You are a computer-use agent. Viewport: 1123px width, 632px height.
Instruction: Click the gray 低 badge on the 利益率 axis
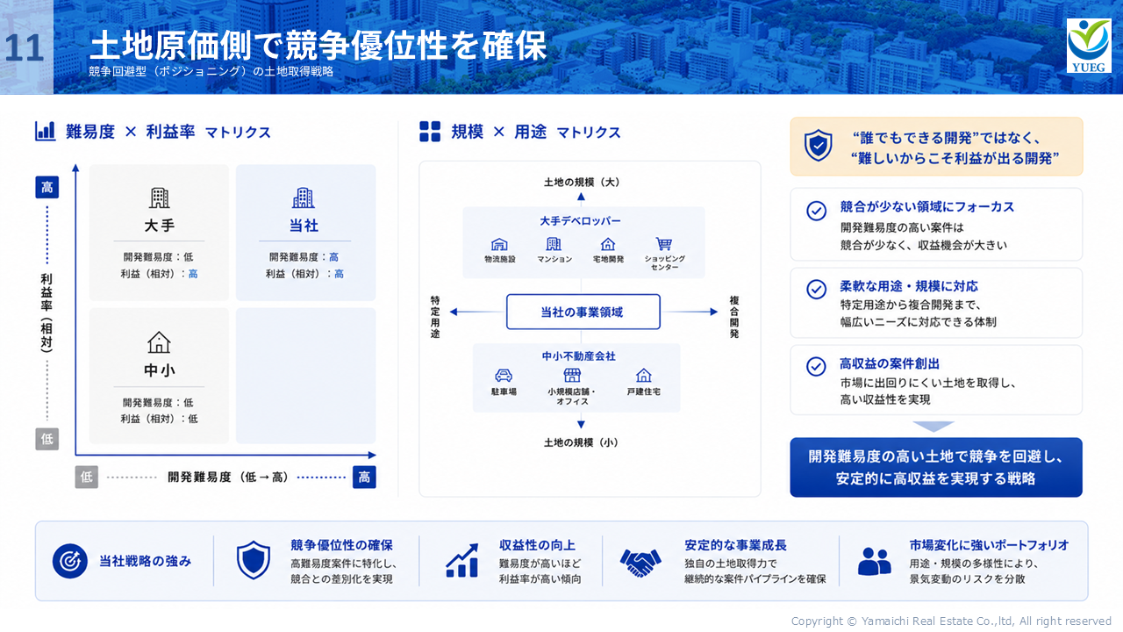tap(47, 439)
